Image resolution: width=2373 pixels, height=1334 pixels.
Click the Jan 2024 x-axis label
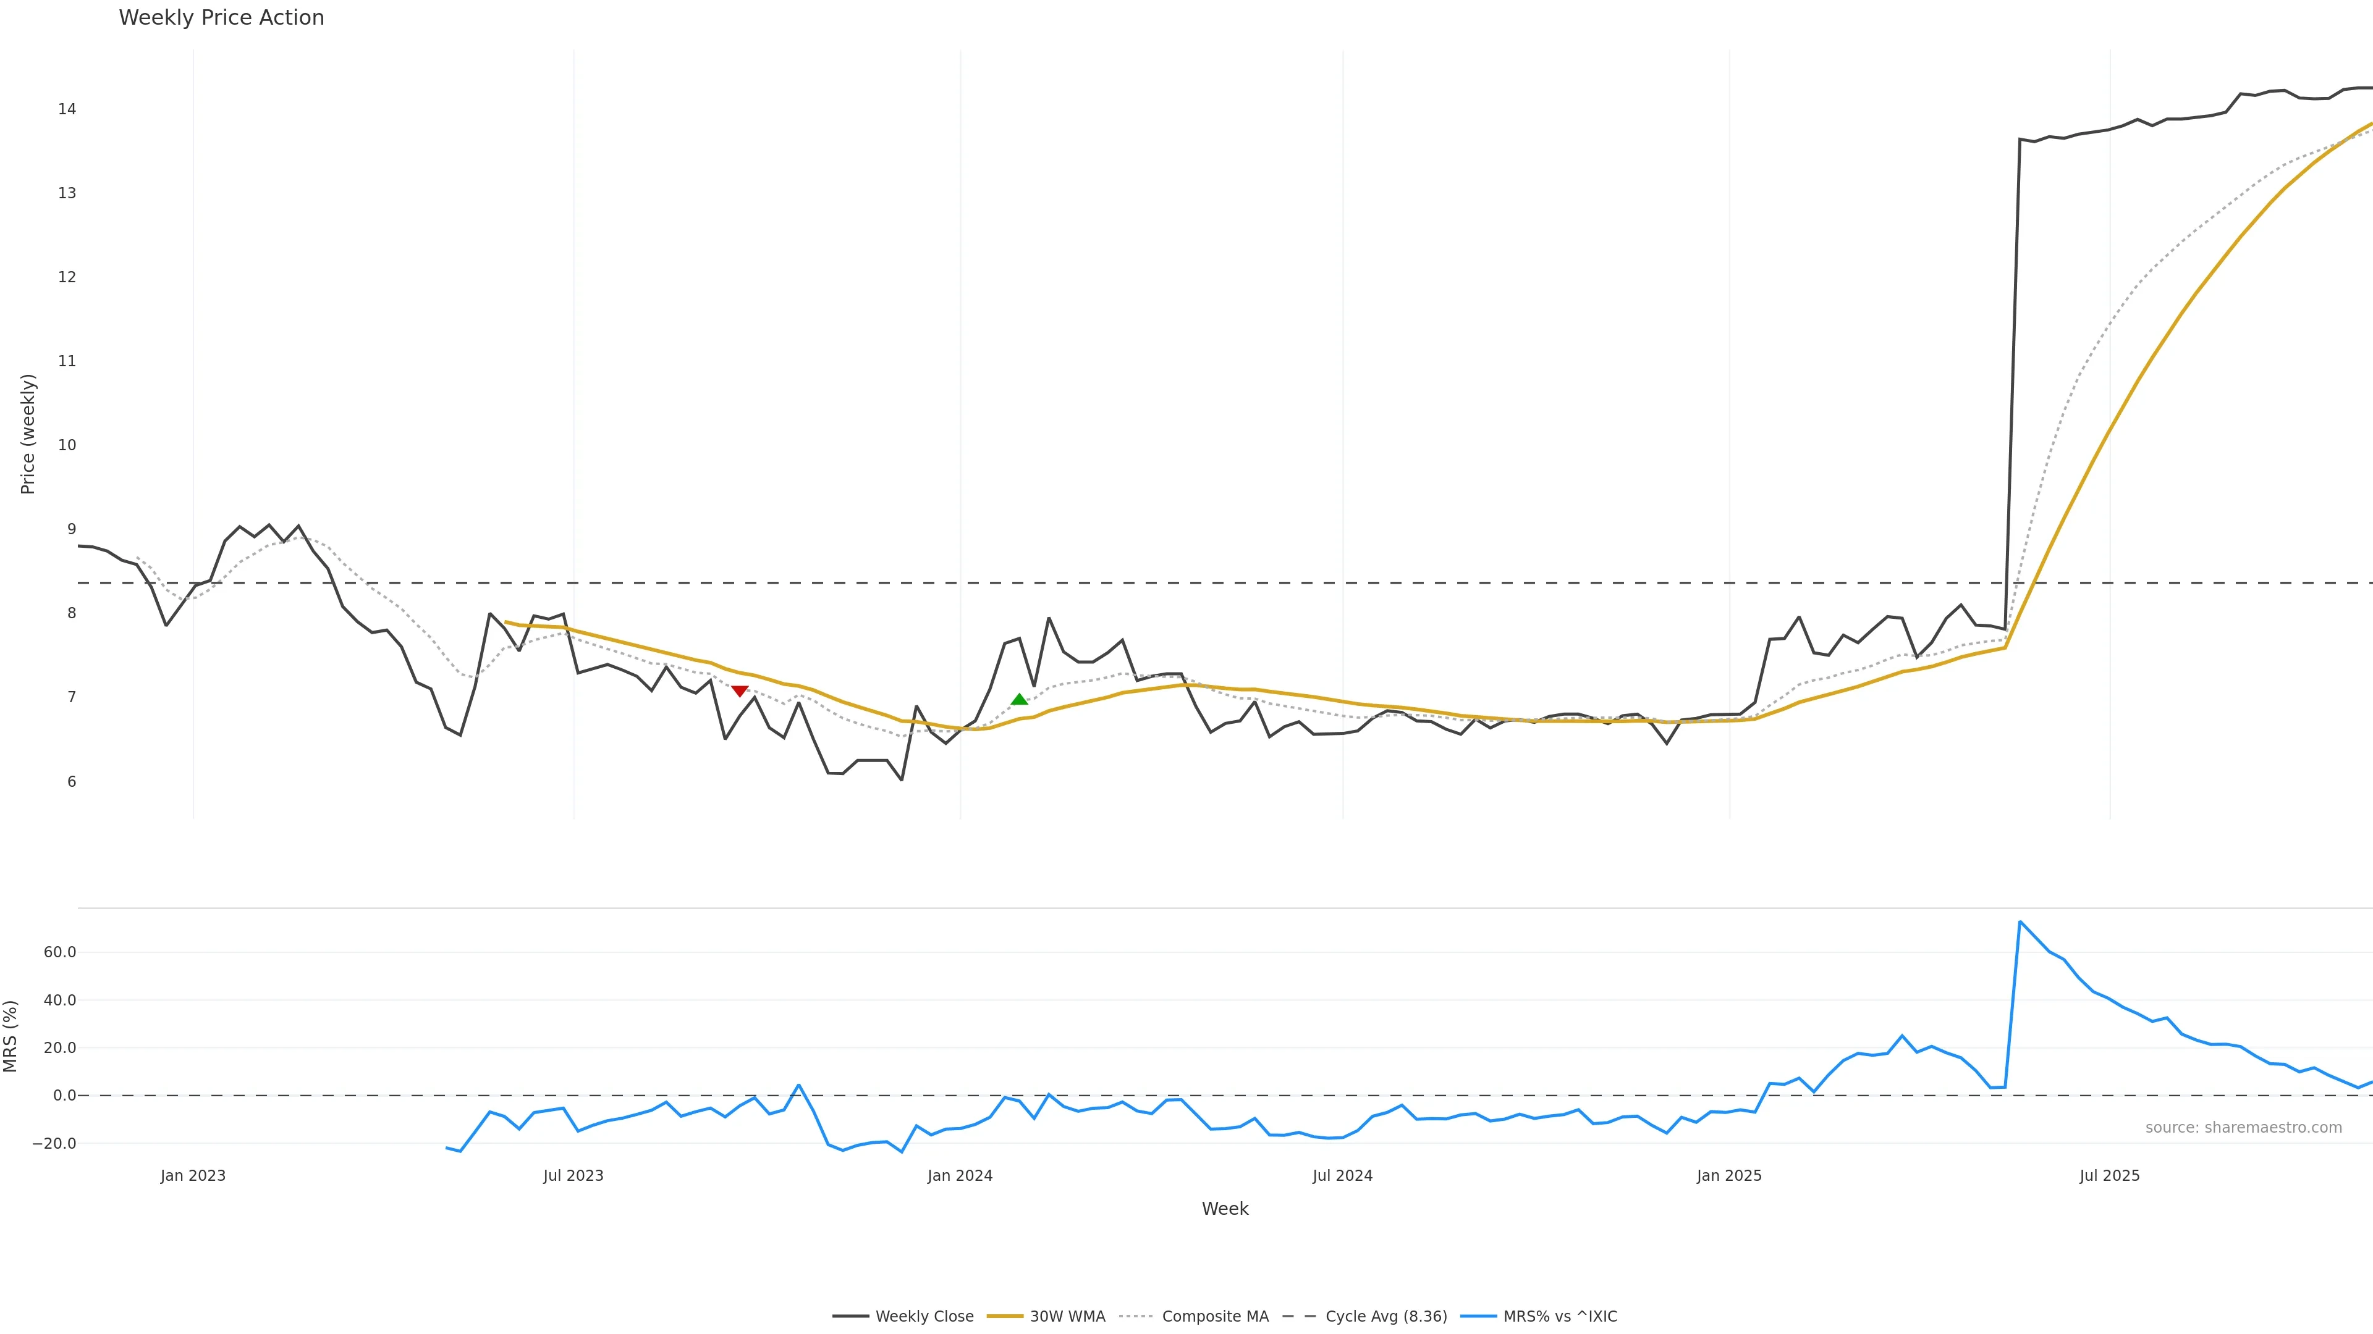point(960,1176)
